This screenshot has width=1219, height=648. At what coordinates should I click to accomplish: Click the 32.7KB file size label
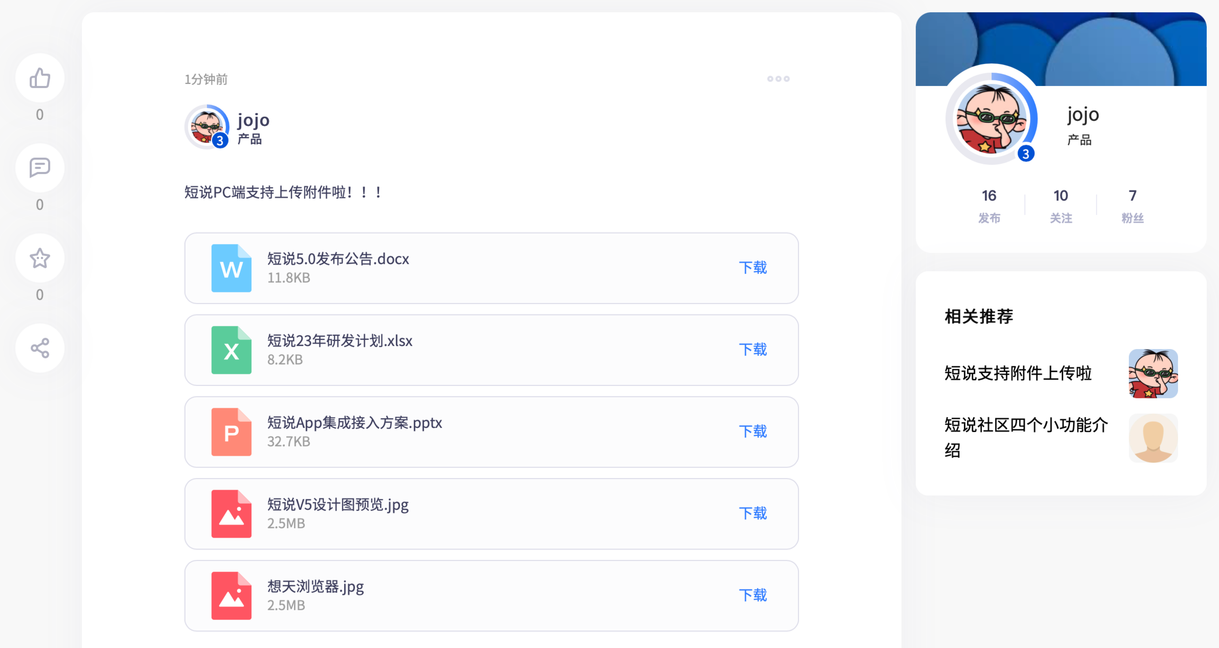(289, 441)
